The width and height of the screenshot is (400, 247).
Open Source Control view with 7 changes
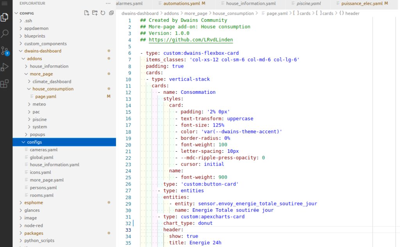tap(5, 51)
